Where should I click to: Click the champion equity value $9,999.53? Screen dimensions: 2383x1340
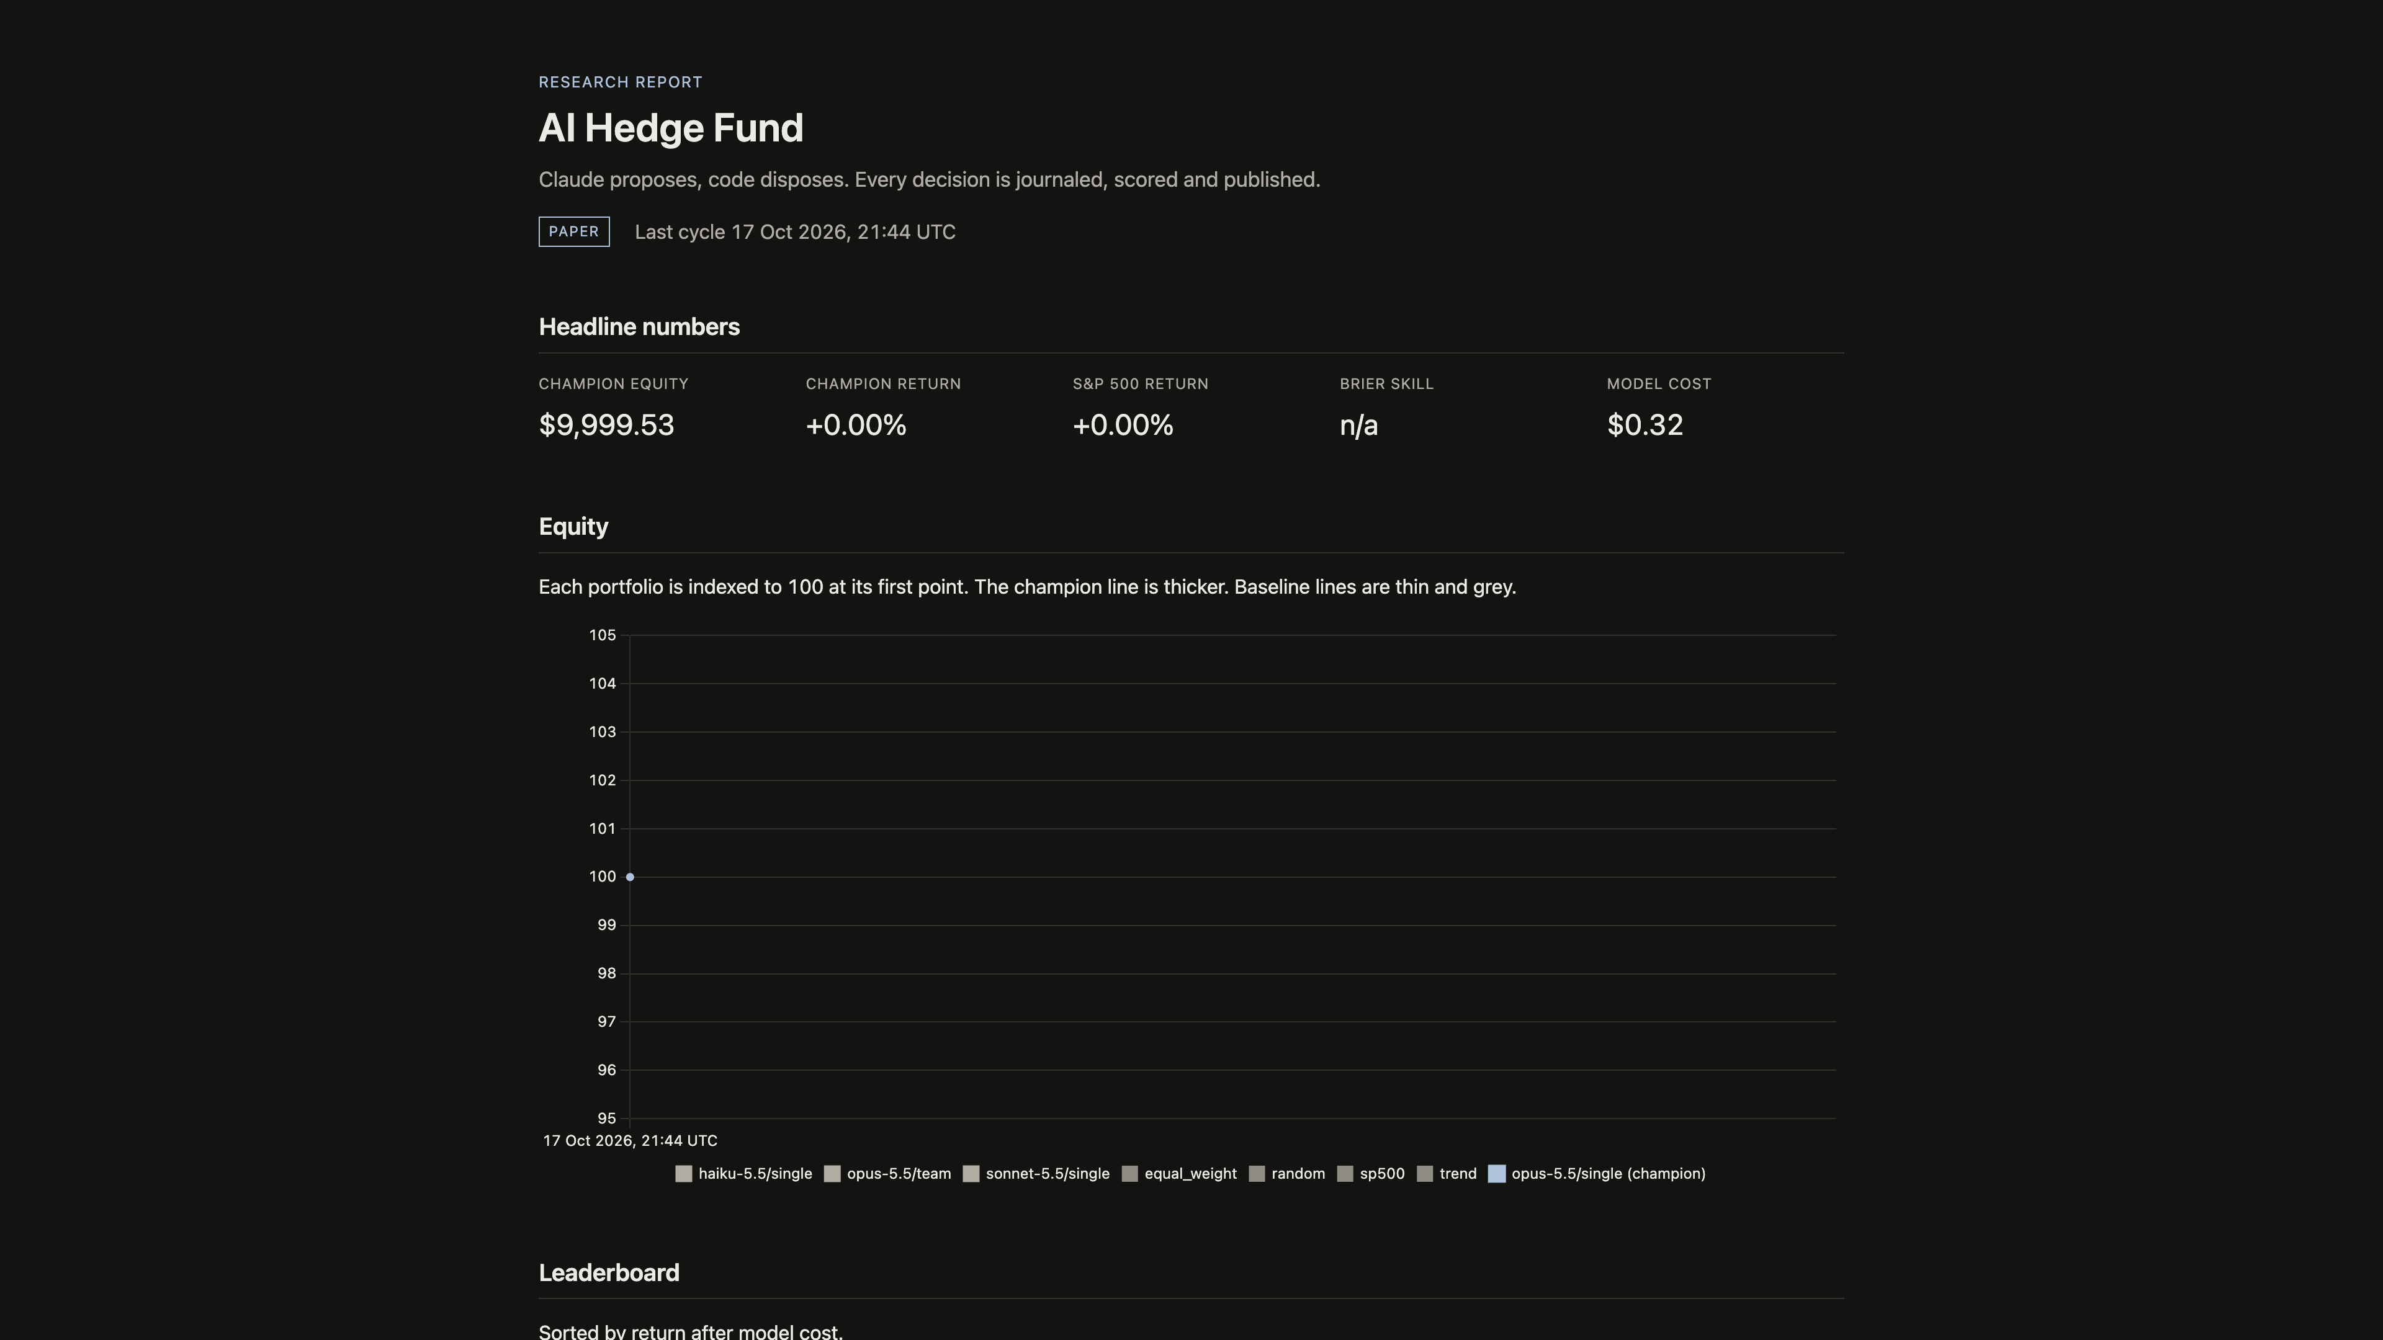coord(607,426)
